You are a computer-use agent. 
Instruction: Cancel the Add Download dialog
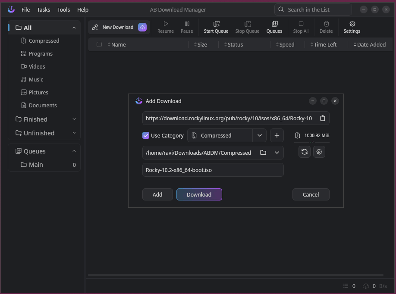311,194
